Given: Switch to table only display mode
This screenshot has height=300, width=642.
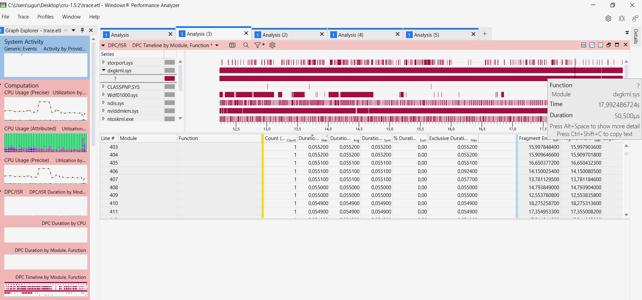Looking at the screenshot, I should [600, 45].
